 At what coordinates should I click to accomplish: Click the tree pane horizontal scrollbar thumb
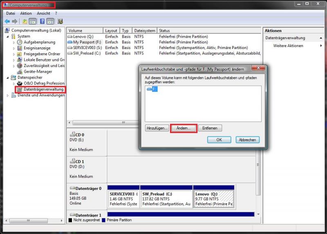[x=28, y=221]
